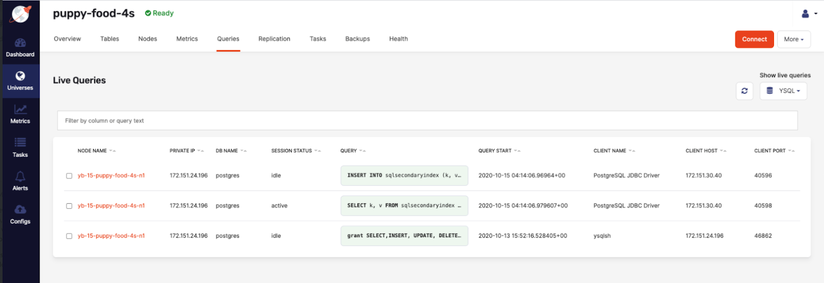This screenshot has height=283, width=824.
Task: Focus the filter by column or query text field
Action: 427,121
